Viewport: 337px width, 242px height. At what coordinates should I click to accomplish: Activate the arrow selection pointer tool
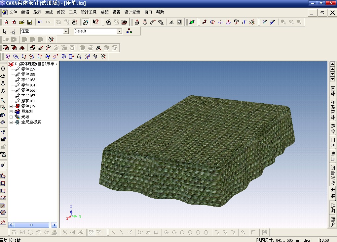[x=5, y=31]
